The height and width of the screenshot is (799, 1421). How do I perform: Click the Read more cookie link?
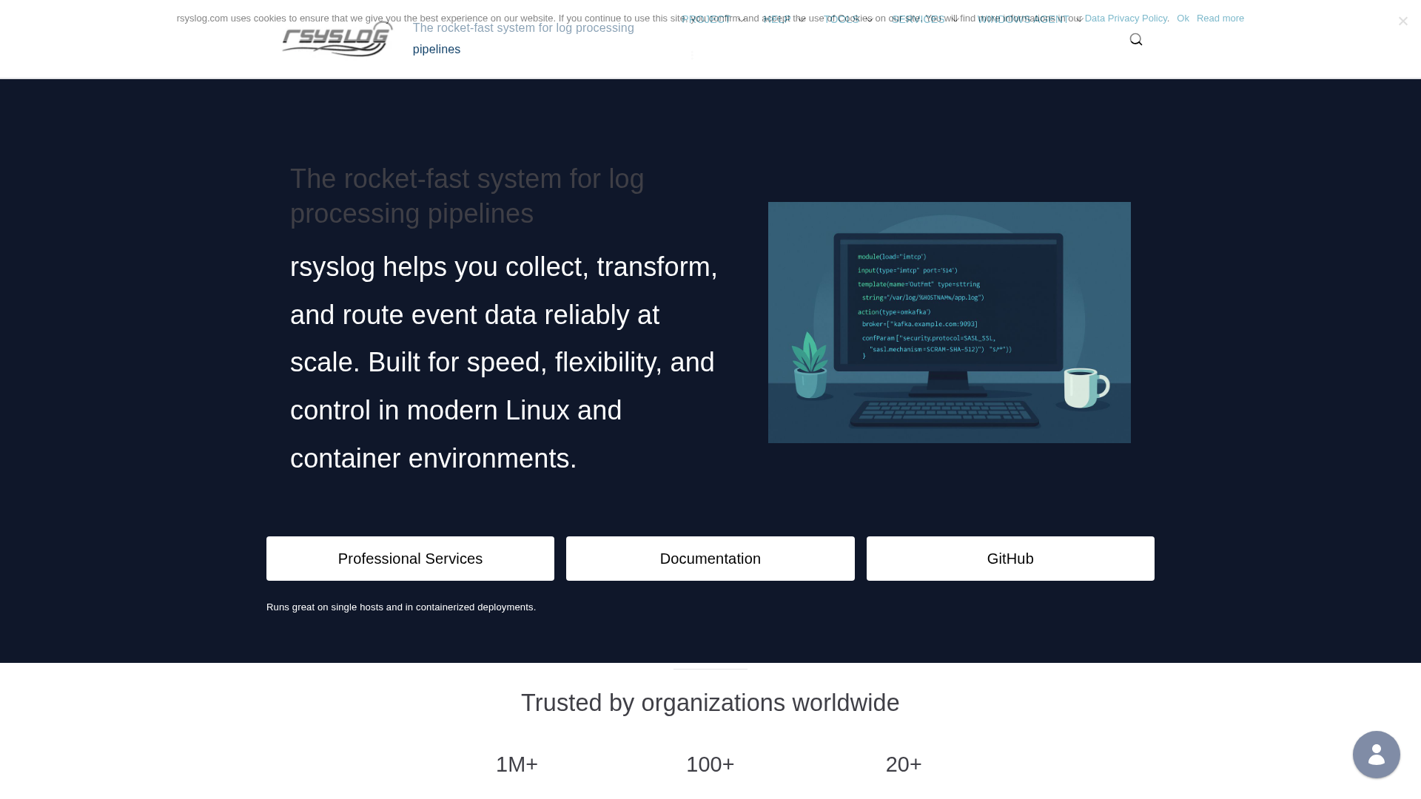coord(1220,18)
